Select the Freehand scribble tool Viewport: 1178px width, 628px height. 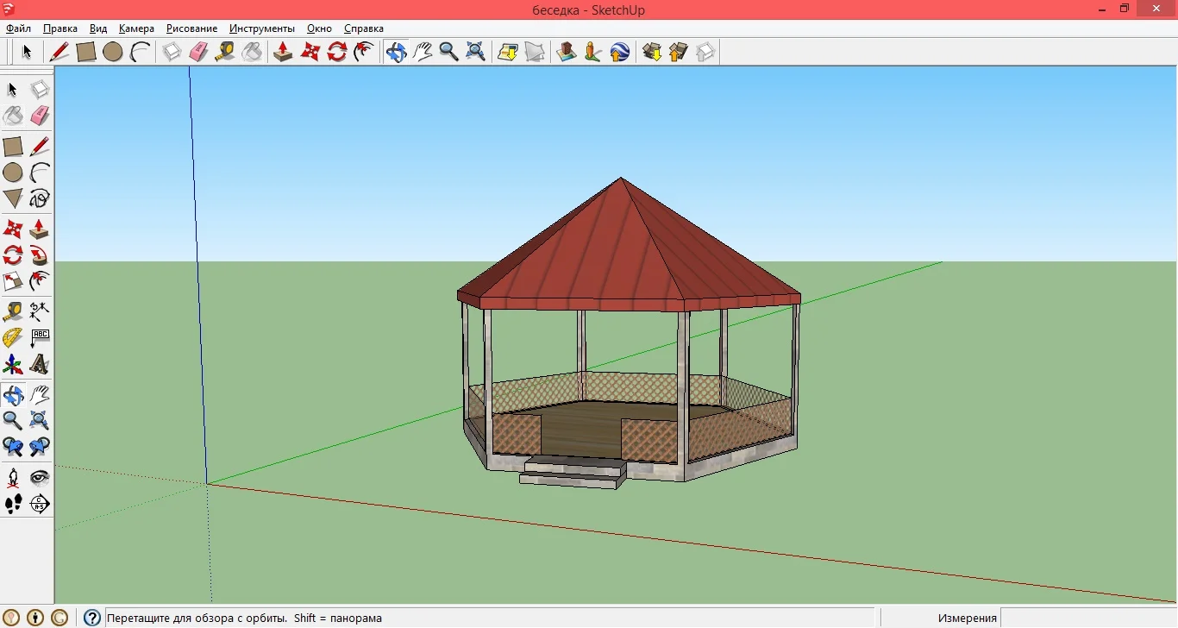tap(40, 198)
